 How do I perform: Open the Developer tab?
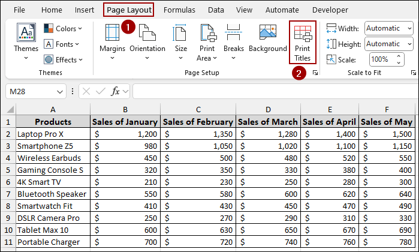330,10
